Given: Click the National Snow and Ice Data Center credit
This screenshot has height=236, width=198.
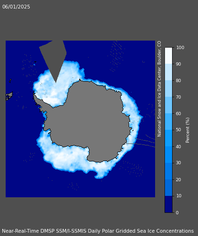Looking at the screenshot, I should click(x=159, y=89).
